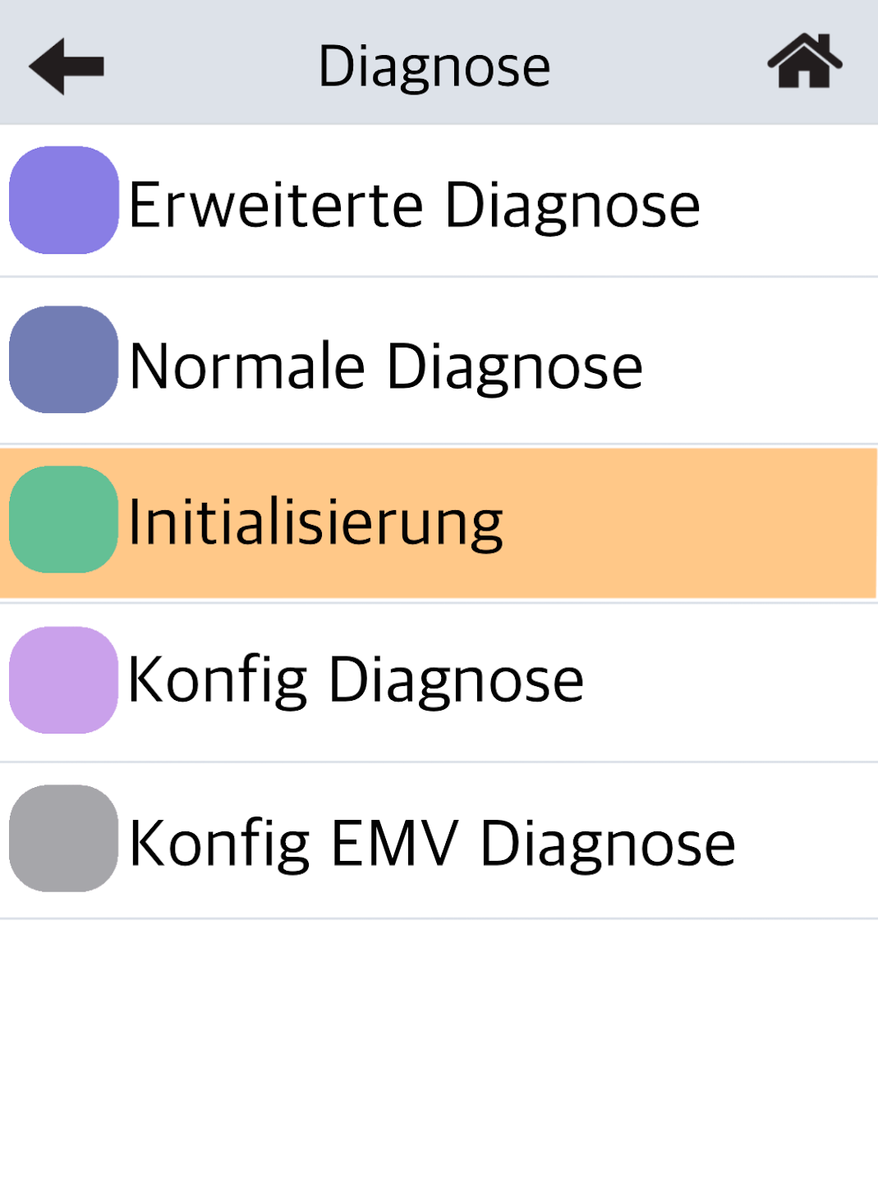This screenshot has height=1183, width=878.
Task: Click the word Erweiterte in the first entry
Action: (276, 205)
